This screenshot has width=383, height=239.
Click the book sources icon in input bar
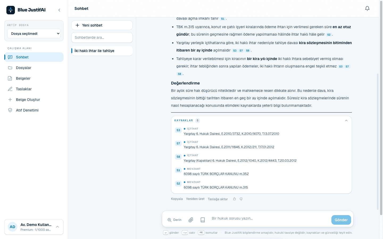point(203,220)
